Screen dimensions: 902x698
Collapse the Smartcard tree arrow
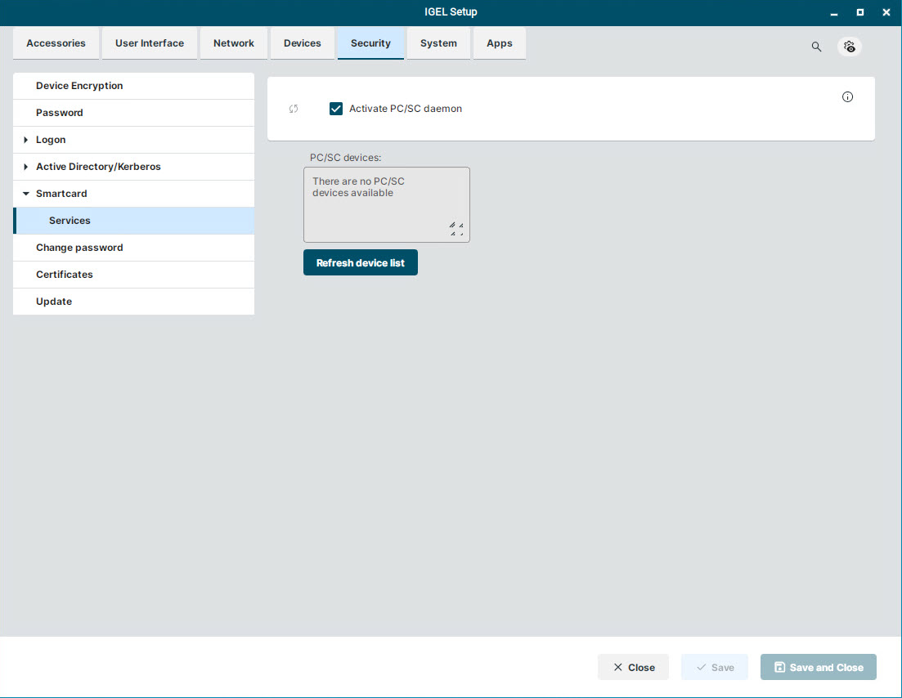pos(26,194)
